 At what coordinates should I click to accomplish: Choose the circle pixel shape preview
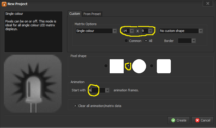[x=139, y=66]
